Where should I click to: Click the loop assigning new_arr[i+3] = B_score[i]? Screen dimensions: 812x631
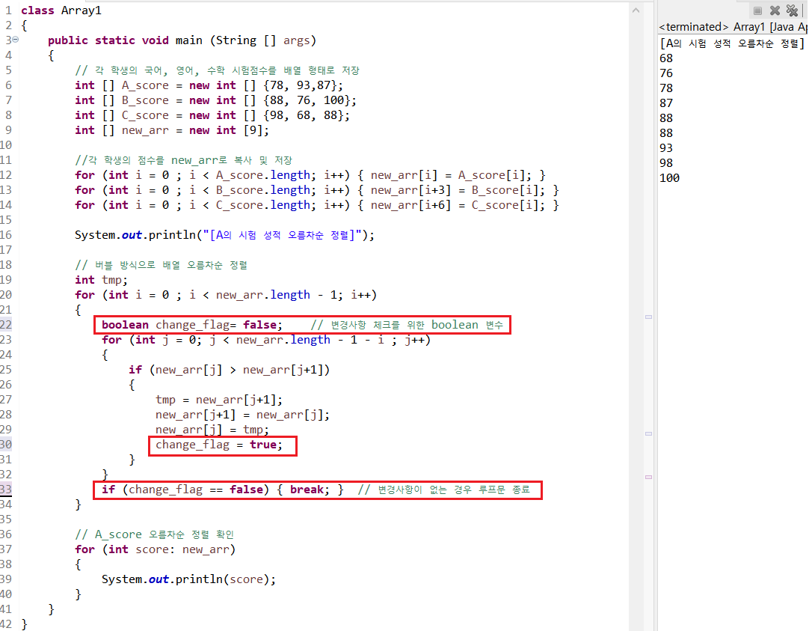coord(317,190)
